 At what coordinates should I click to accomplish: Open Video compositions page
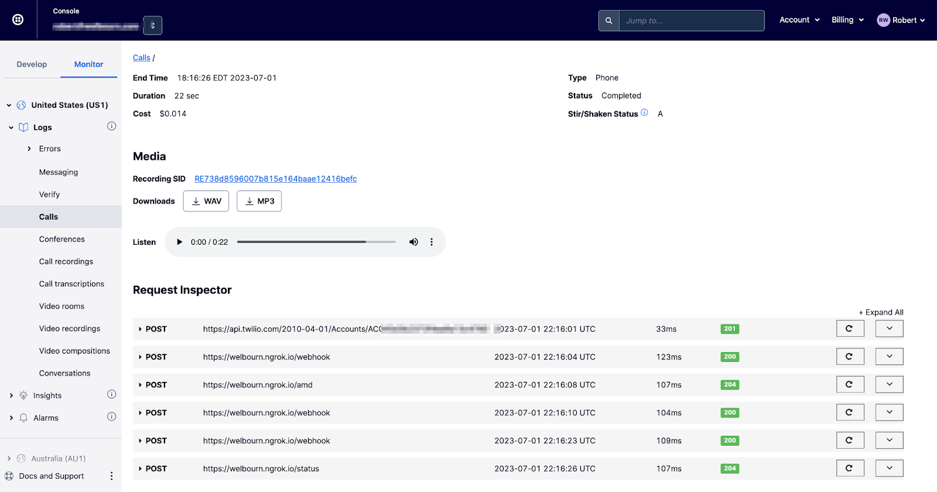(74, 351)
